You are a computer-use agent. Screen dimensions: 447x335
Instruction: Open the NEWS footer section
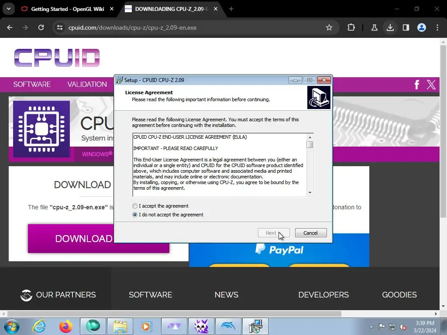(227, 295)
